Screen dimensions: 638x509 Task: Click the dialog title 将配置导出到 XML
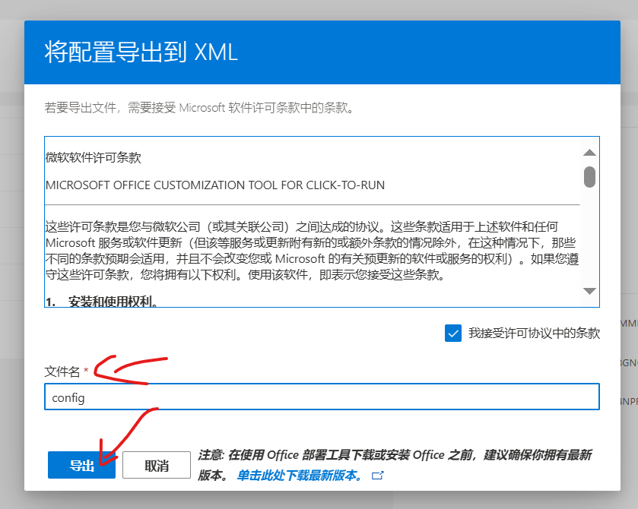tap(141, 52)
